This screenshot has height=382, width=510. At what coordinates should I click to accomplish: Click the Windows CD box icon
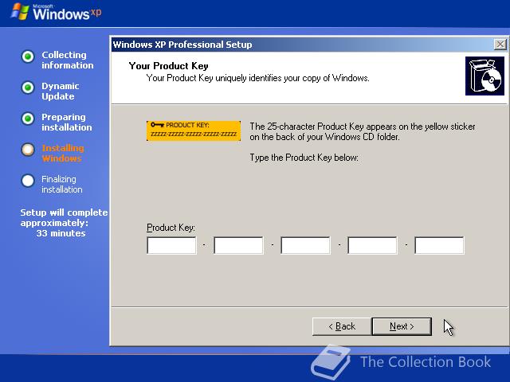[x=484, y=76]
